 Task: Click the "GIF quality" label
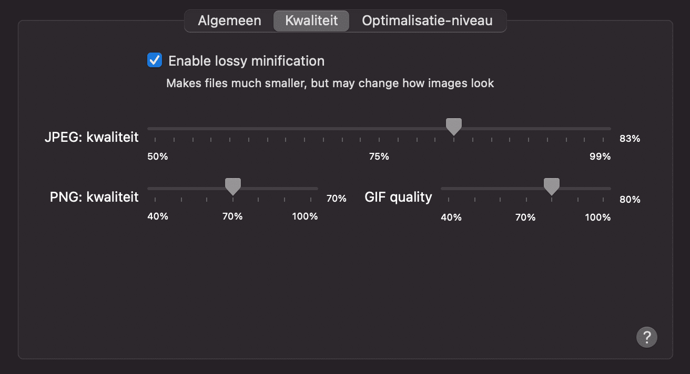[x=398, y=198]
